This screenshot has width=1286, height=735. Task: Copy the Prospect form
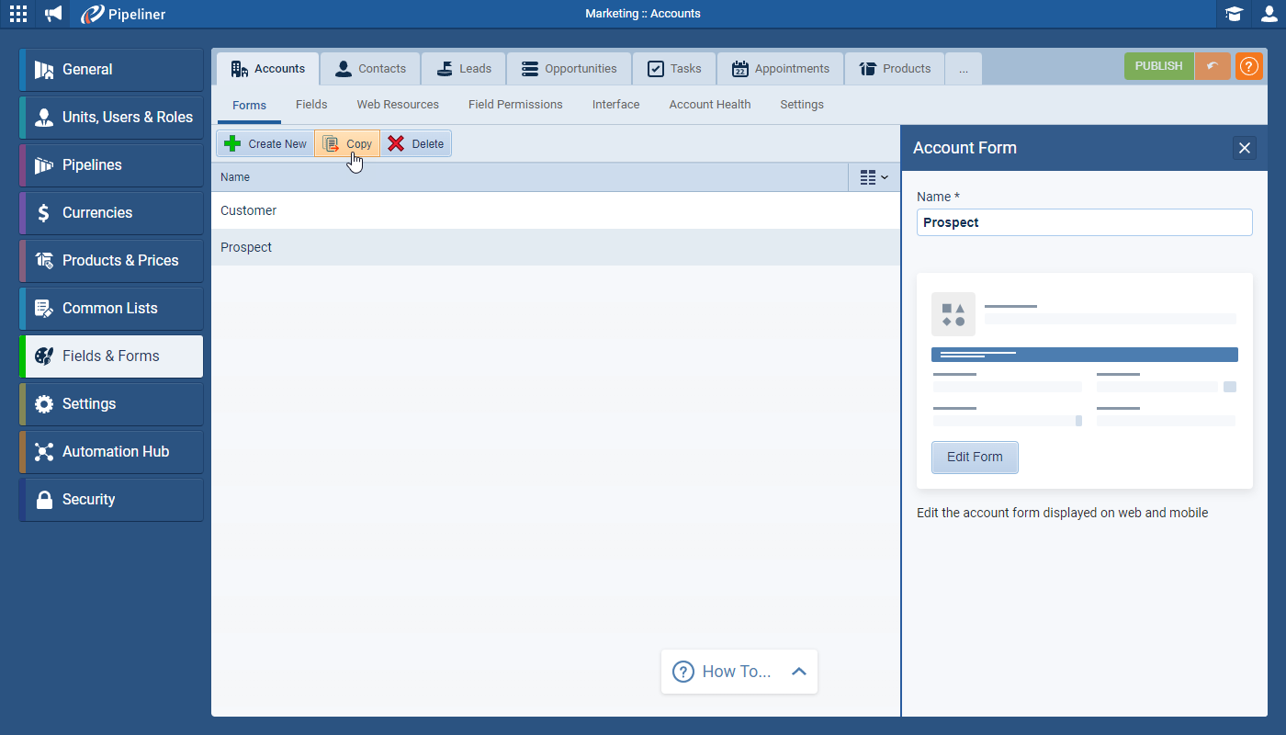pos(347,143)
